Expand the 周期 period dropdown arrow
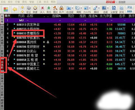The image size is (135, 110). tap(81, 8)
